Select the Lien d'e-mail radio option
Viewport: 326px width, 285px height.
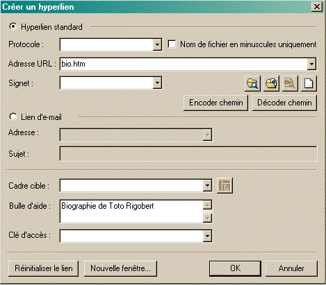coord(13,116)
